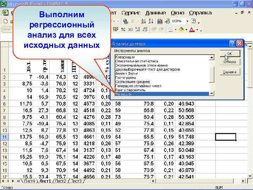Click the Insert Hyperlink globe icon
This screenshot has height=190, width=253.
coord(125,21)
